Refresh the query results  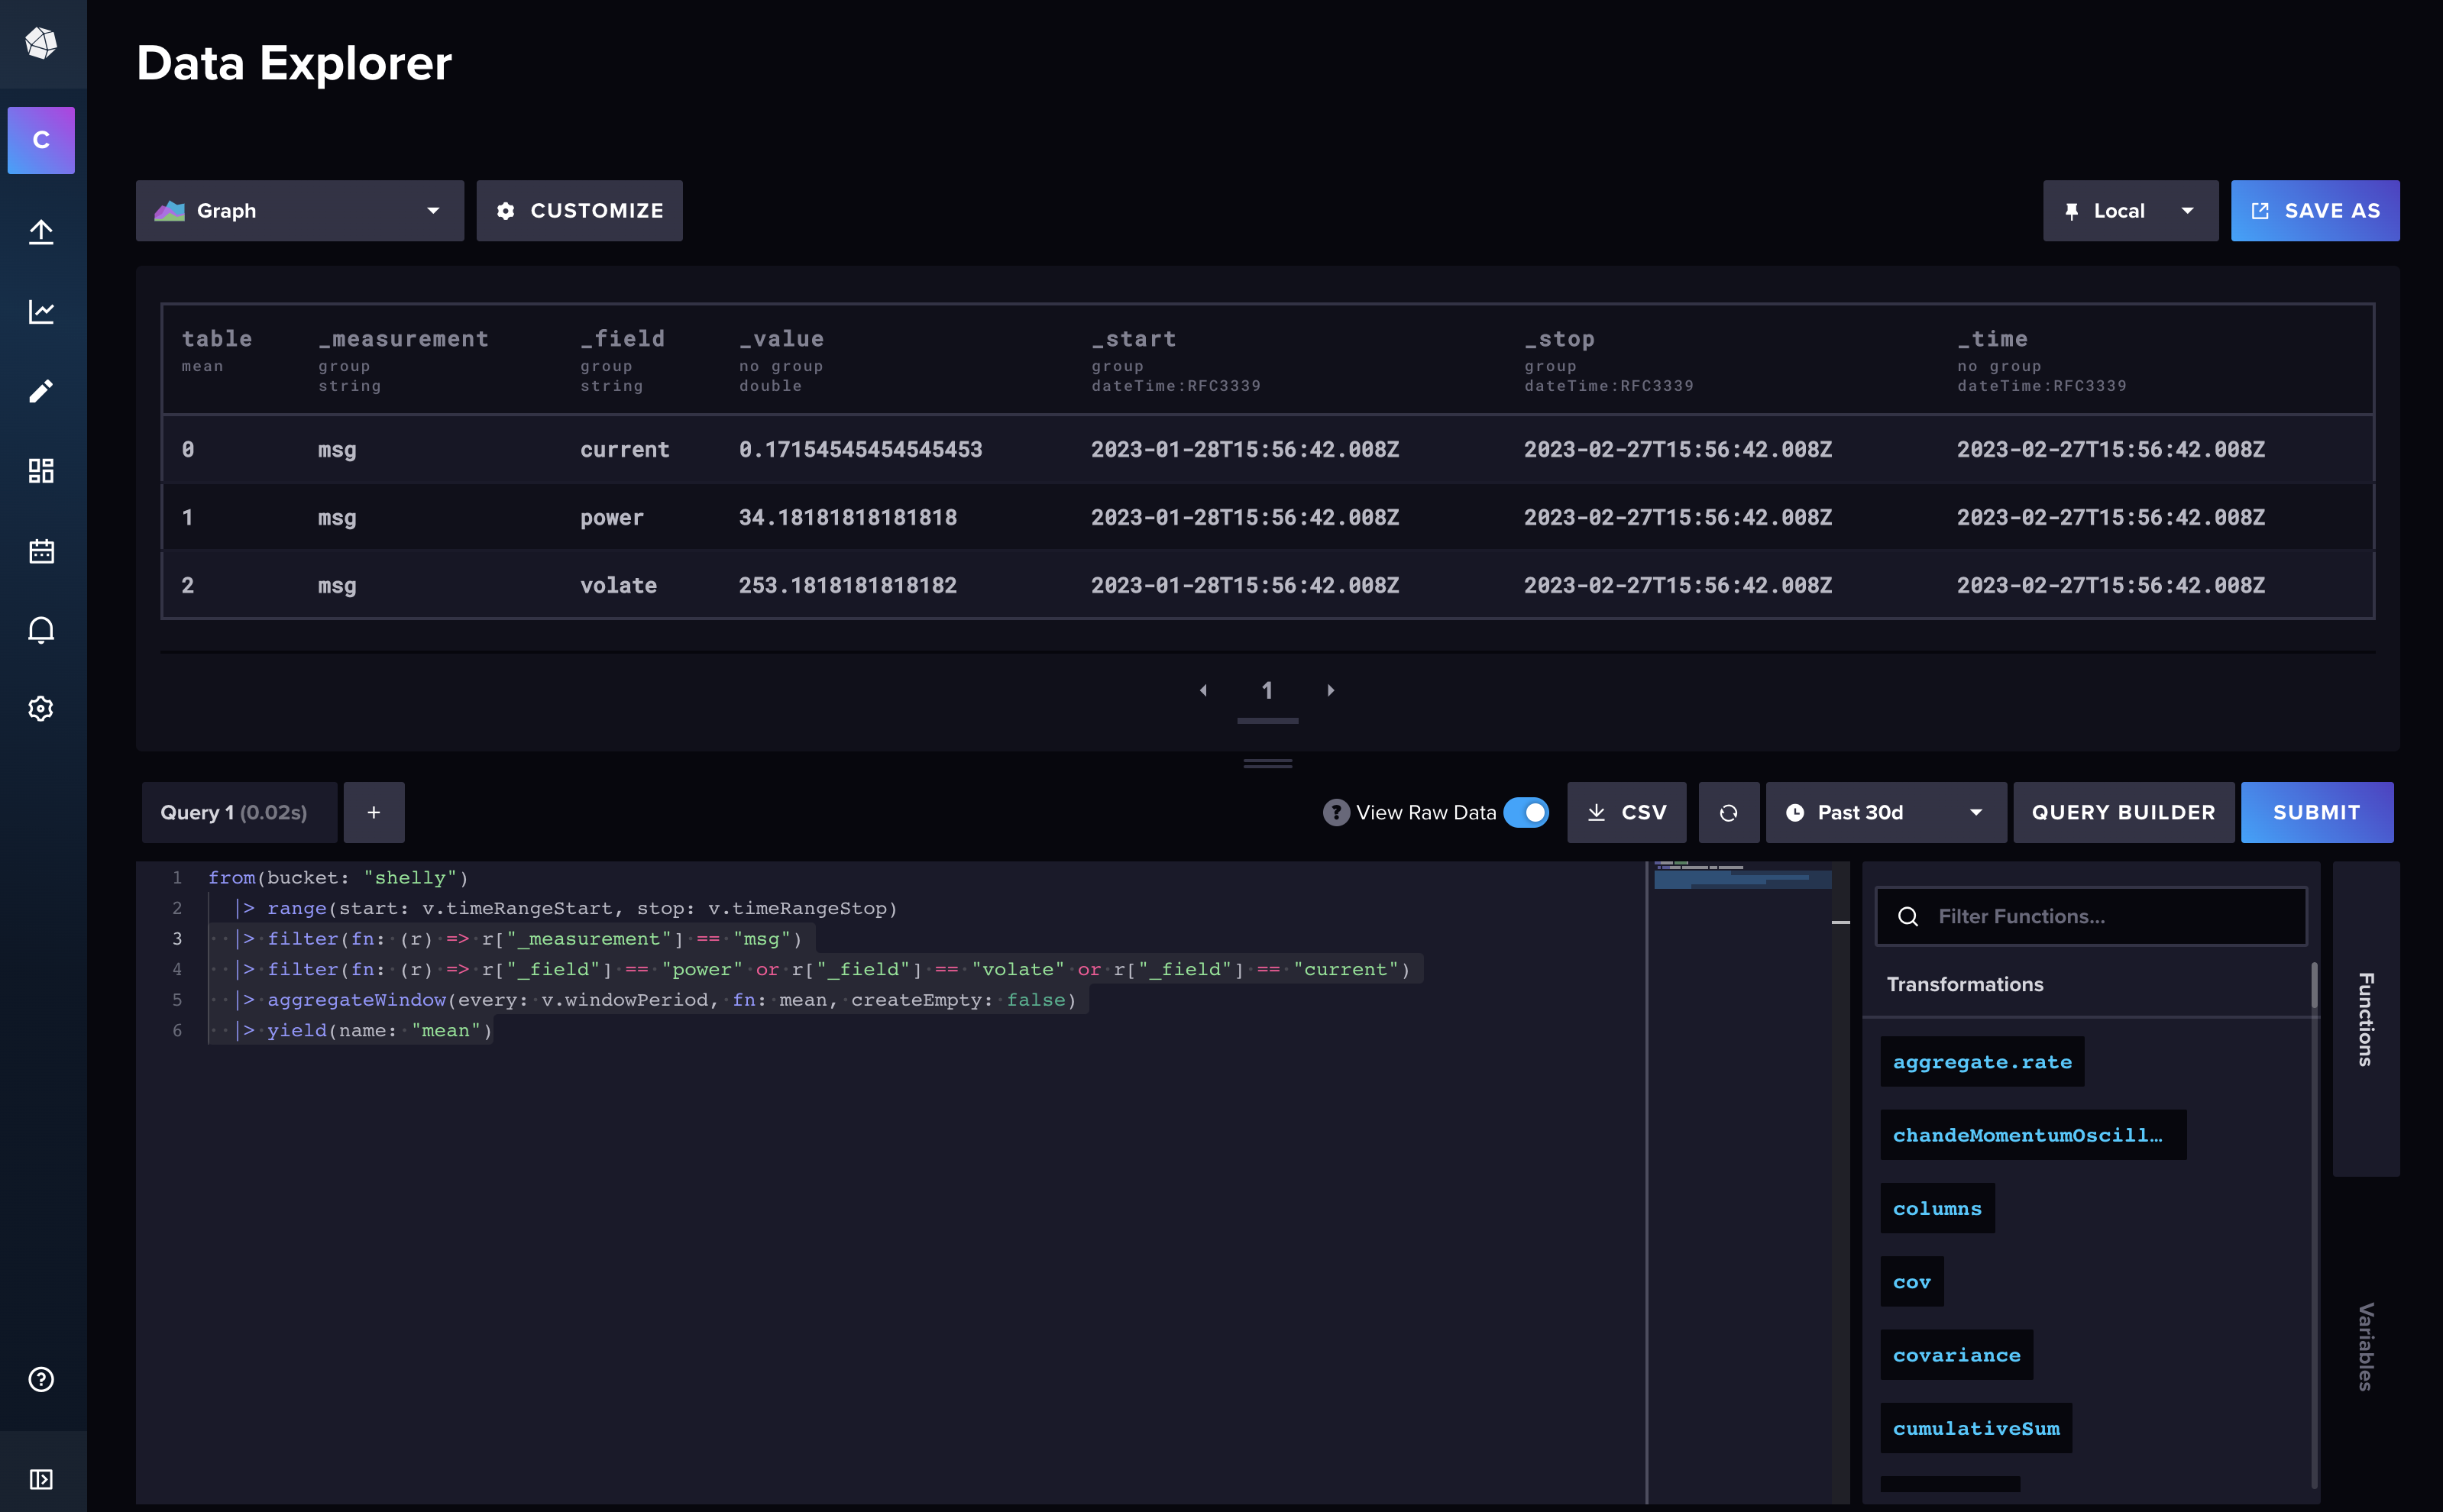click(1729, 812)
